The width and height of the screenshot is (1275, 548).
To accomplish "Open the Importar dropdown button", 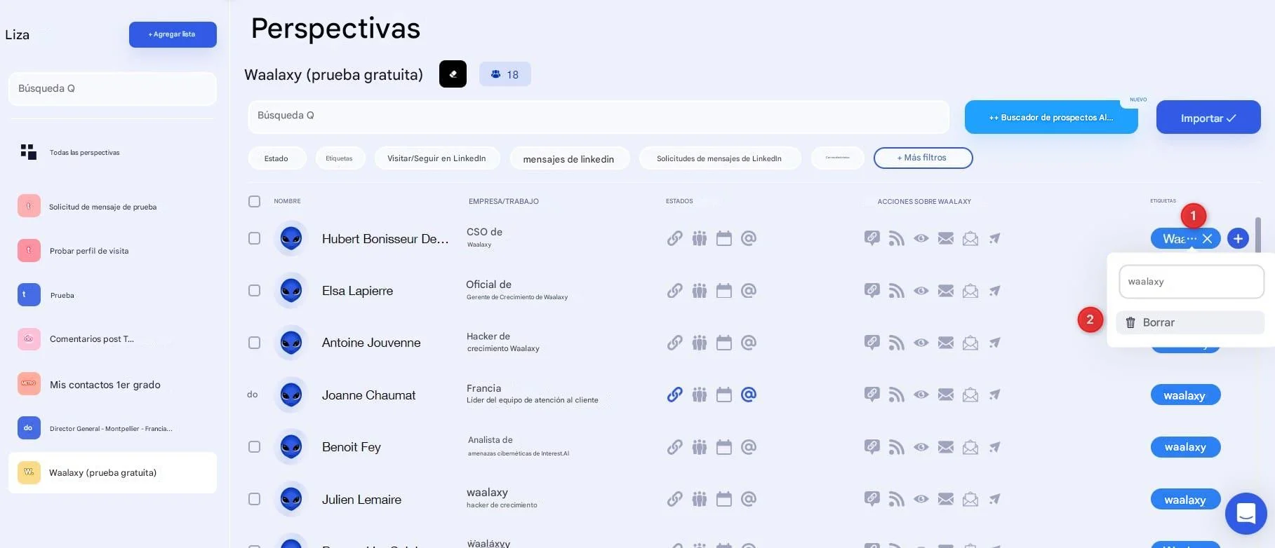I will (1208, 118).
